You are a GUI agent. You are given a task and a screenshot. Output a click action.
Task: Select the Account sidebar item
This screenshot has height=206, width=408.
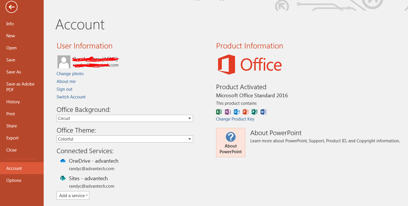click(22, 168)
